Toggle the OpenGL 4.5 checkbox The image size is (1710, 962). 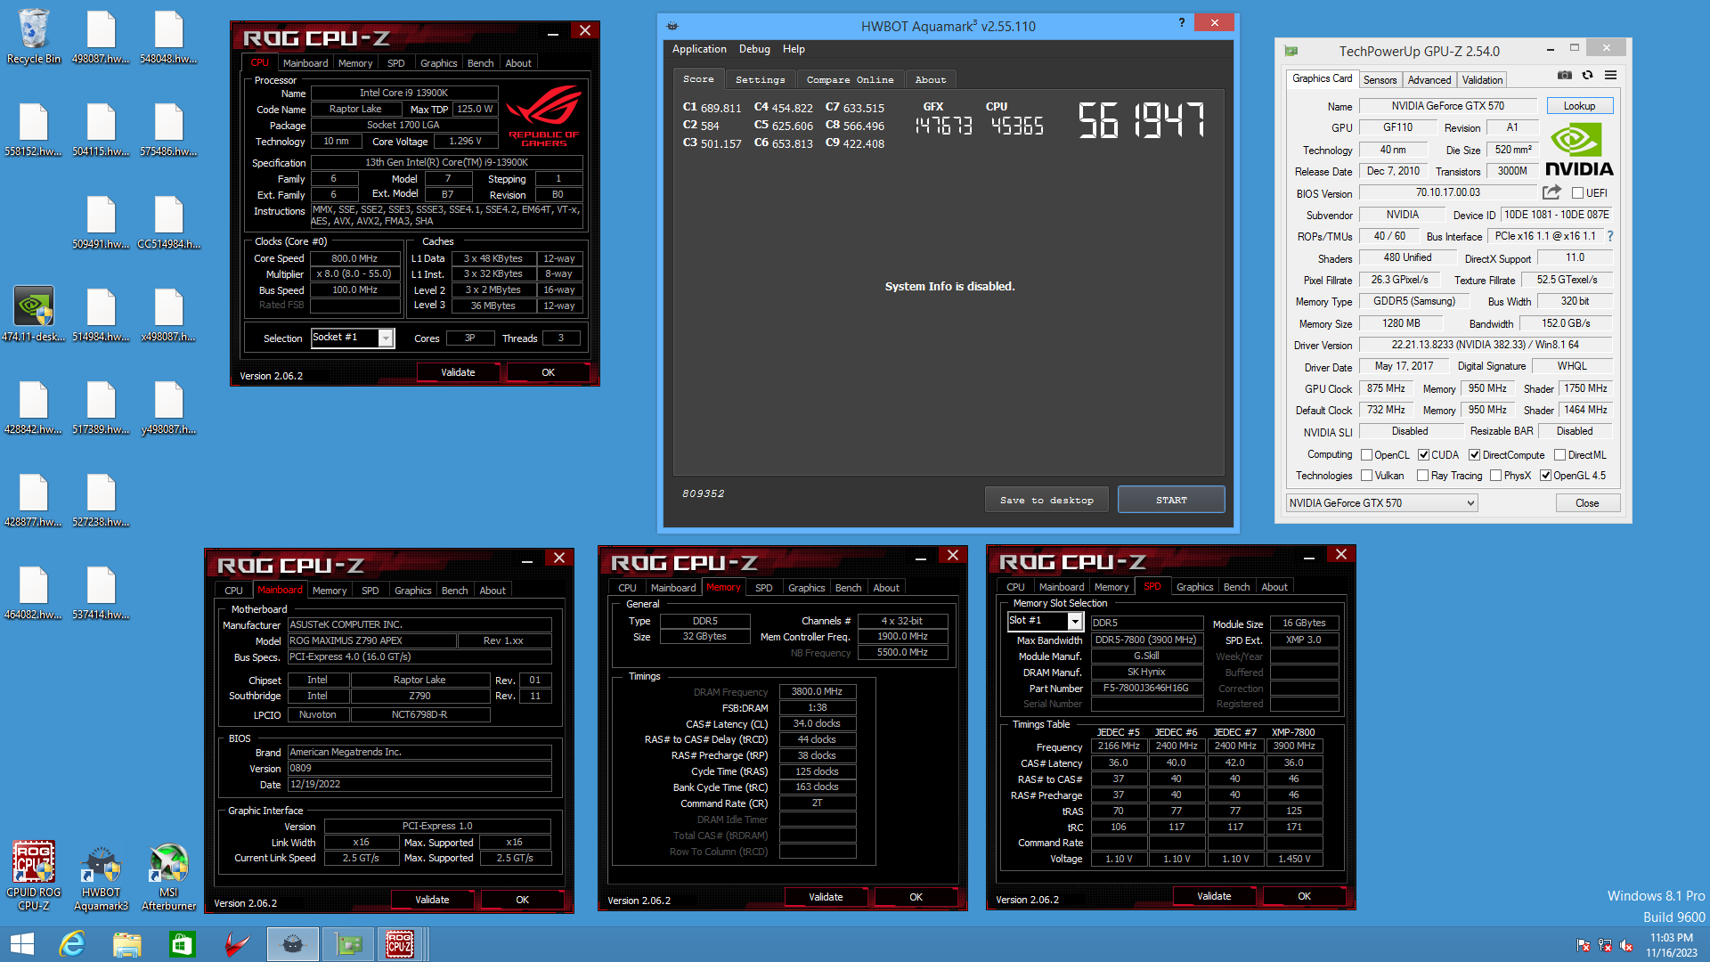tap(1545, 476)
